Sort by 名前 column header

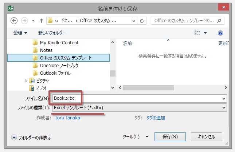pyautogui.click(x=128, y=44)
